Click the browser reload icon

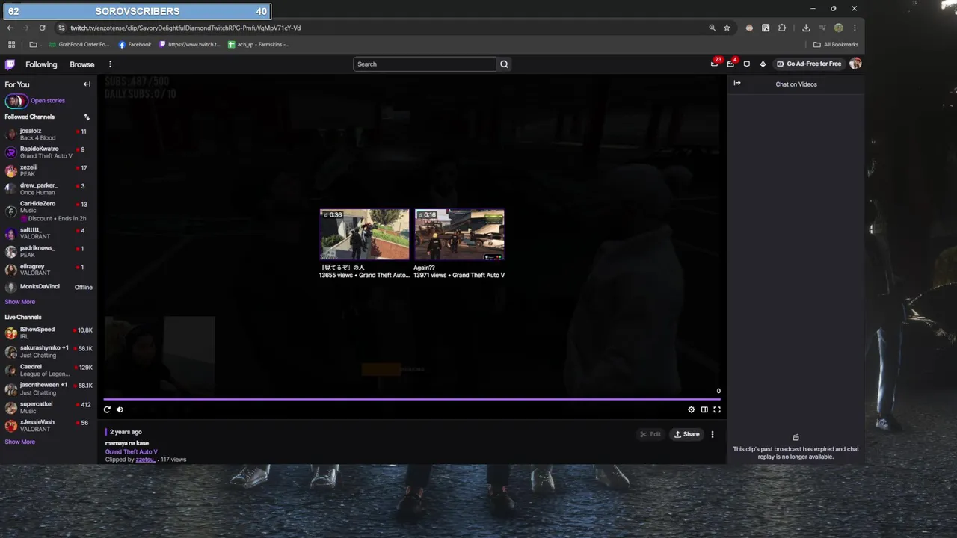(x=42, y=28)
